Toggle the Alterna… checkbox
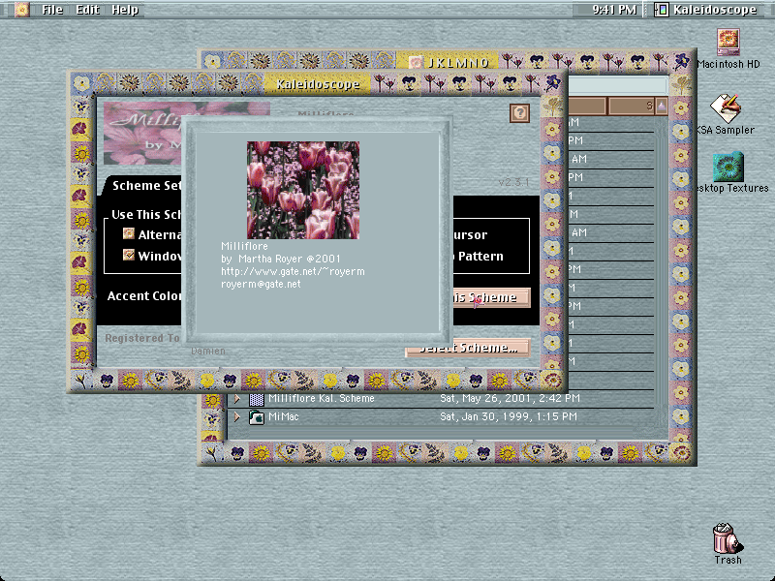 pos(129,233)
